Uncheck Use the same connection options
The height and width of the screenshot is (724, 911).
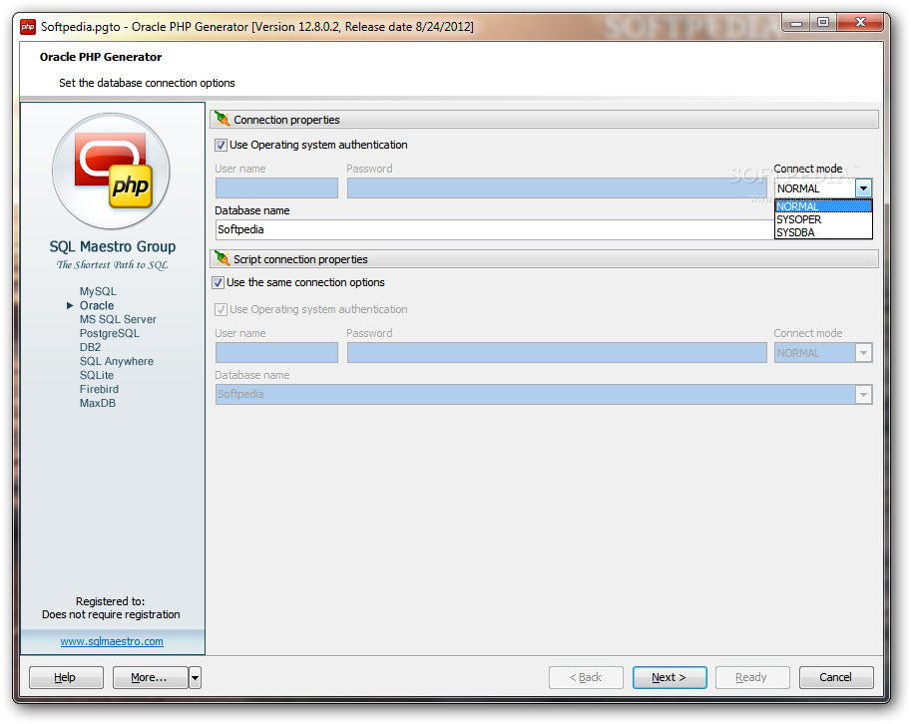coord(219,283)
